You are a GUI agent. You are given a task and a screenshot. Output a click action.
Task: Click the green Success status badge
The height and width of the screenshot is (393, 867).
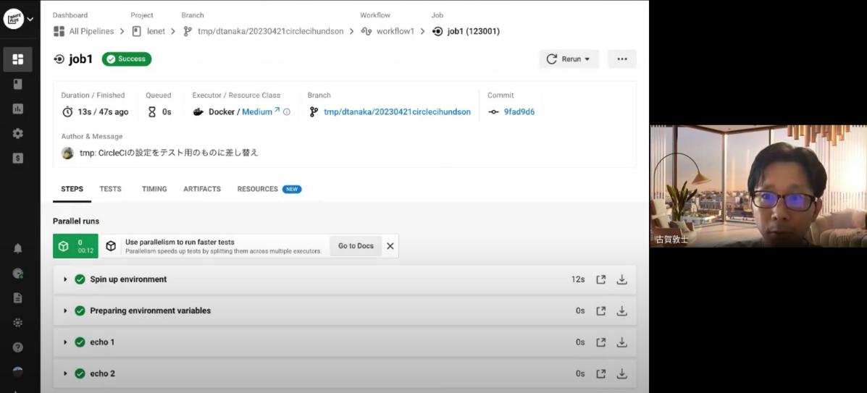(x=127, y=59)
